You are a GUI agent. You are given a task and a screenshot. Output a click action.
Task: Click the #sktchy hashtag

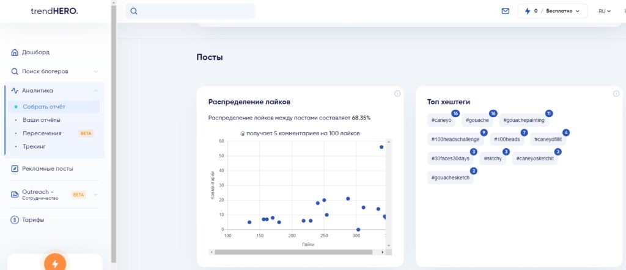click(x=493, y=158)
